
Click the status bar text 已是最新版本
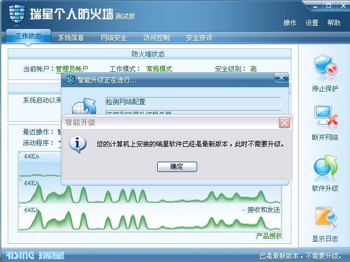point(301,255)
